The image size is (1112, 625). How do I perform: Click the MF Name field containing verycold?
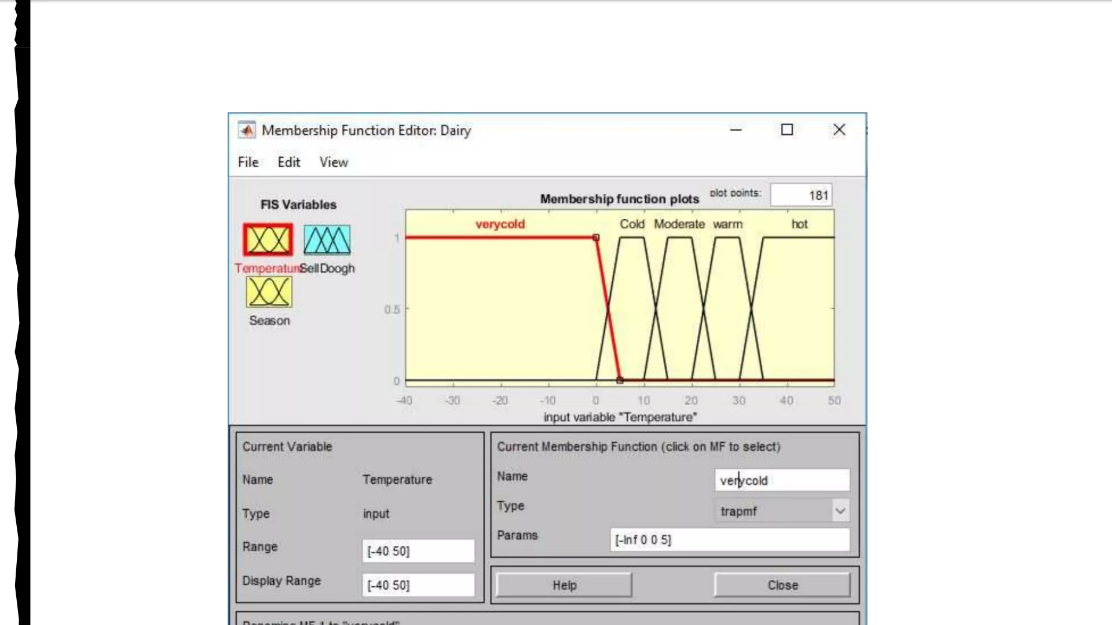tap(782, 480)
